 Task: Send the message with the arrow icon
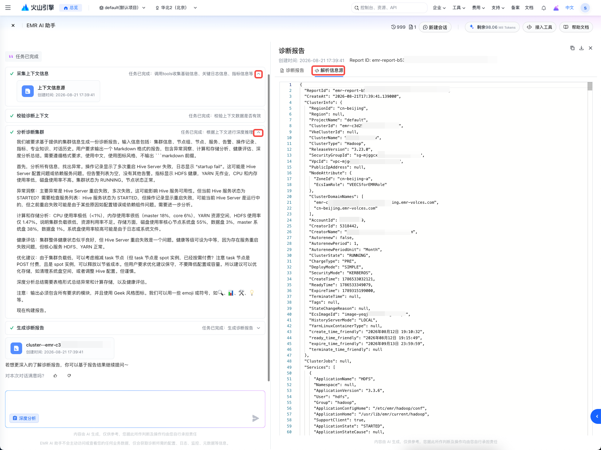(x=255, y=418)
